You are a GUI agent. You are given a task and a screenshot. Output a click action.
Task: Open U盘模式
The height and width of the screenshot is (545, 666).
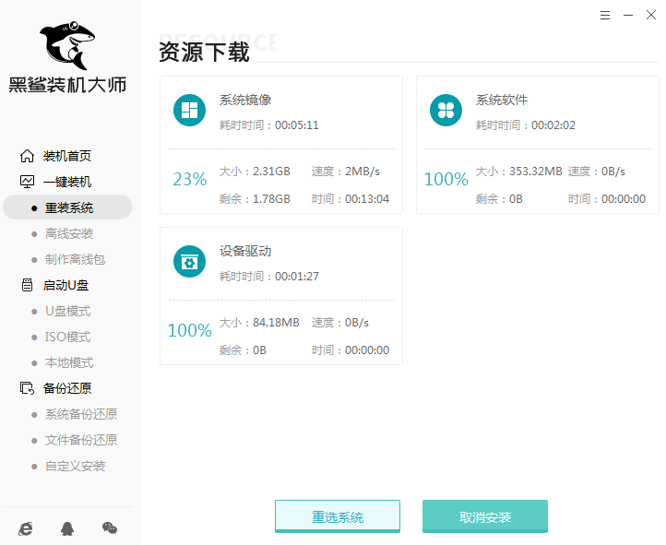click(68, 311)
